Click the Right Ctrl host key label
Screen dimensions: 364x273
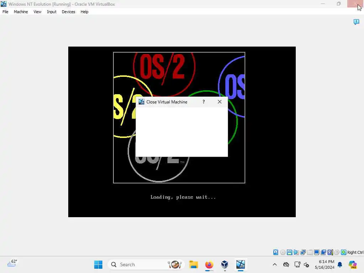click(355, 252)
